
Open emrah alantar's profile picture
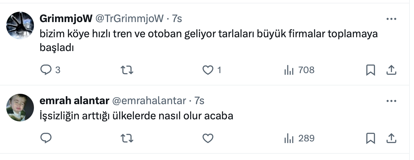(20, 107)
